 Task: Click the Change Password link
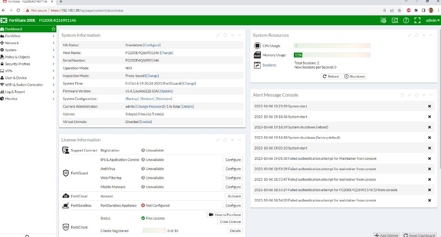[x=150, y=107]
